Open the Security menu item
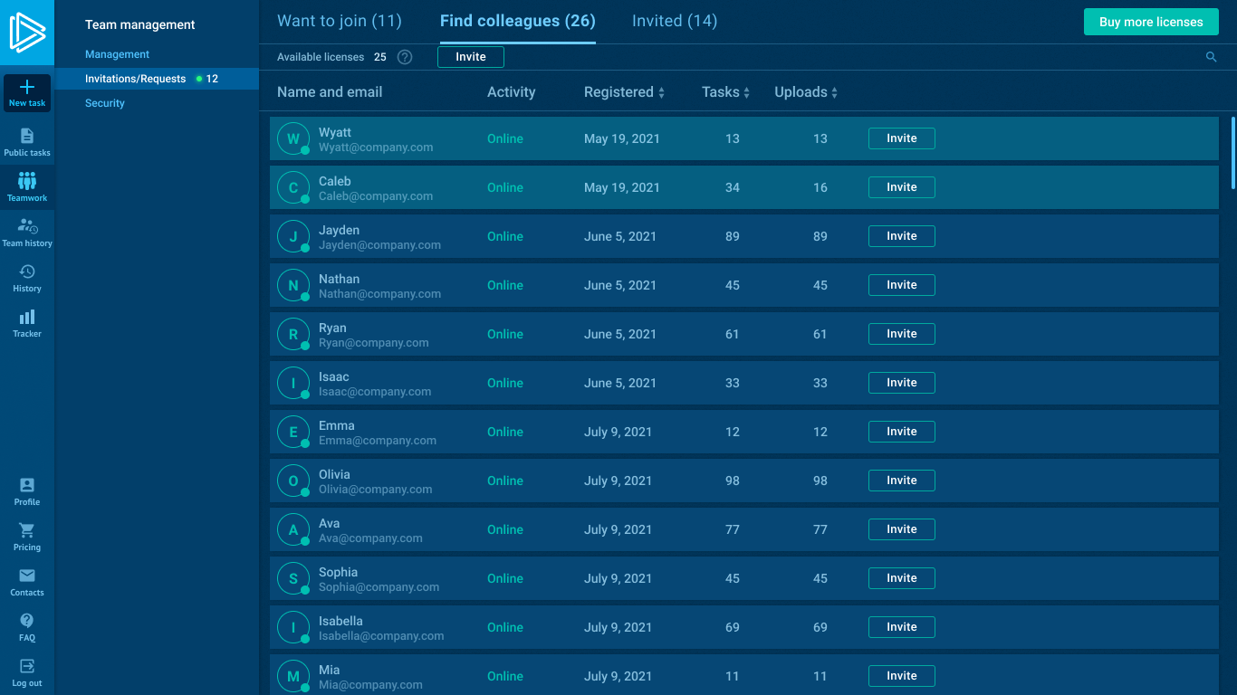 coord(105,103)
